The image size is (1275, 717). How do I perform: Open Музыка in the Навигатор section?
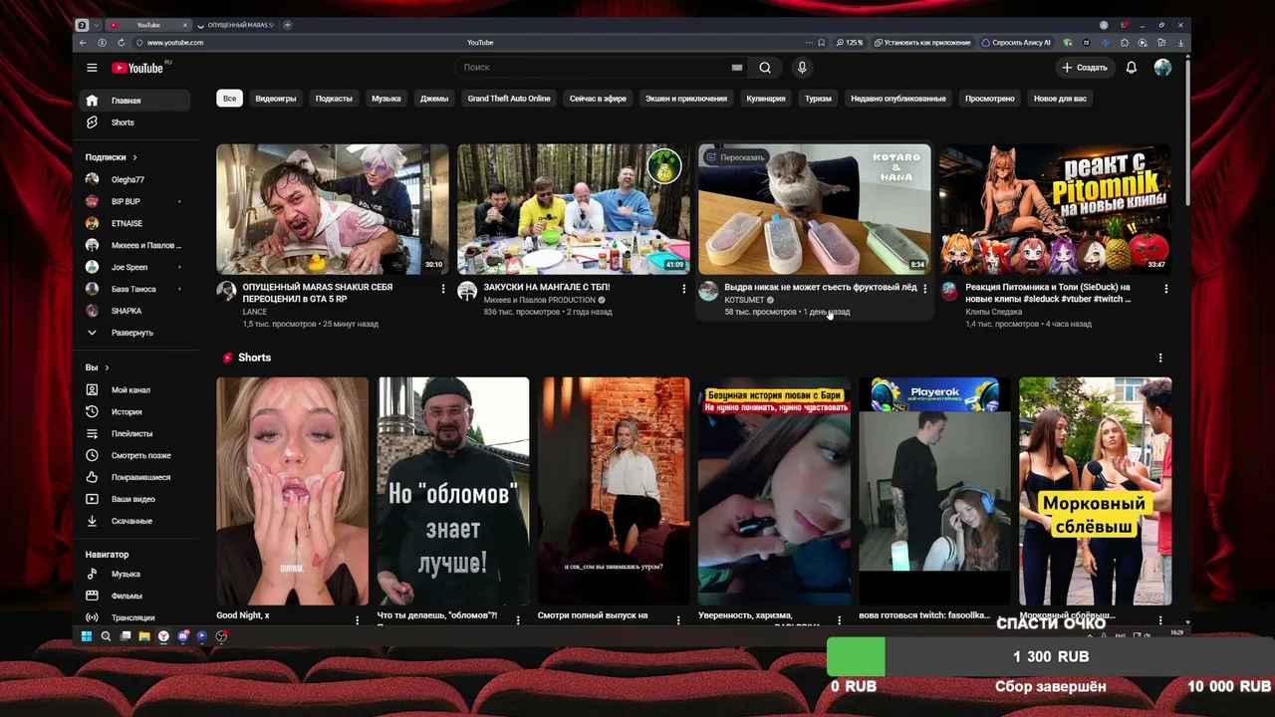134,574
